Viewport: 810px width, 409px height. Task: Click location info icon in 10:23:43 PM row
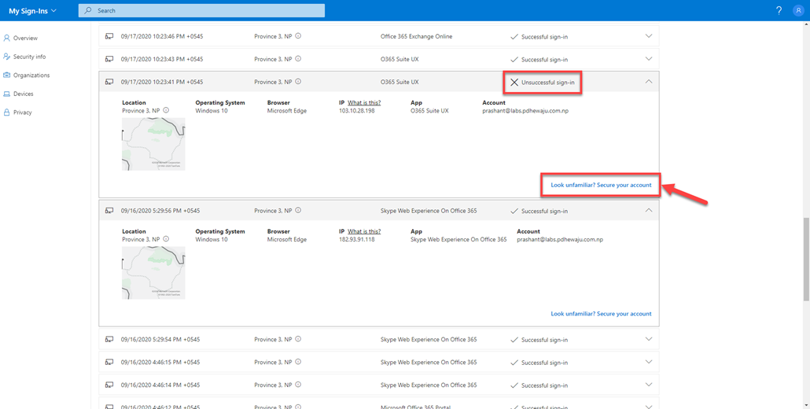[298, 60]
